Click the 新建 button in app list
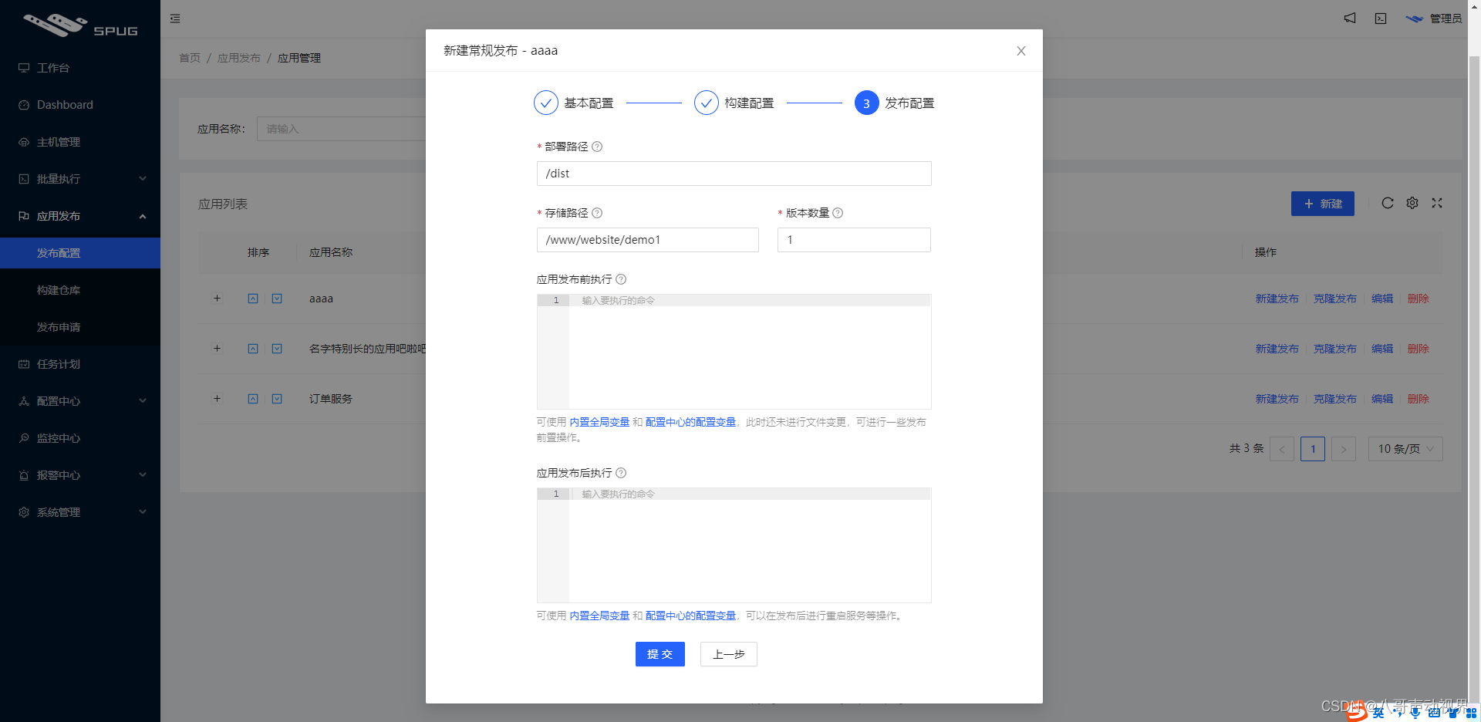Screen dimensions: 1481x722 pyautogui.click(x=1323, y=204)
